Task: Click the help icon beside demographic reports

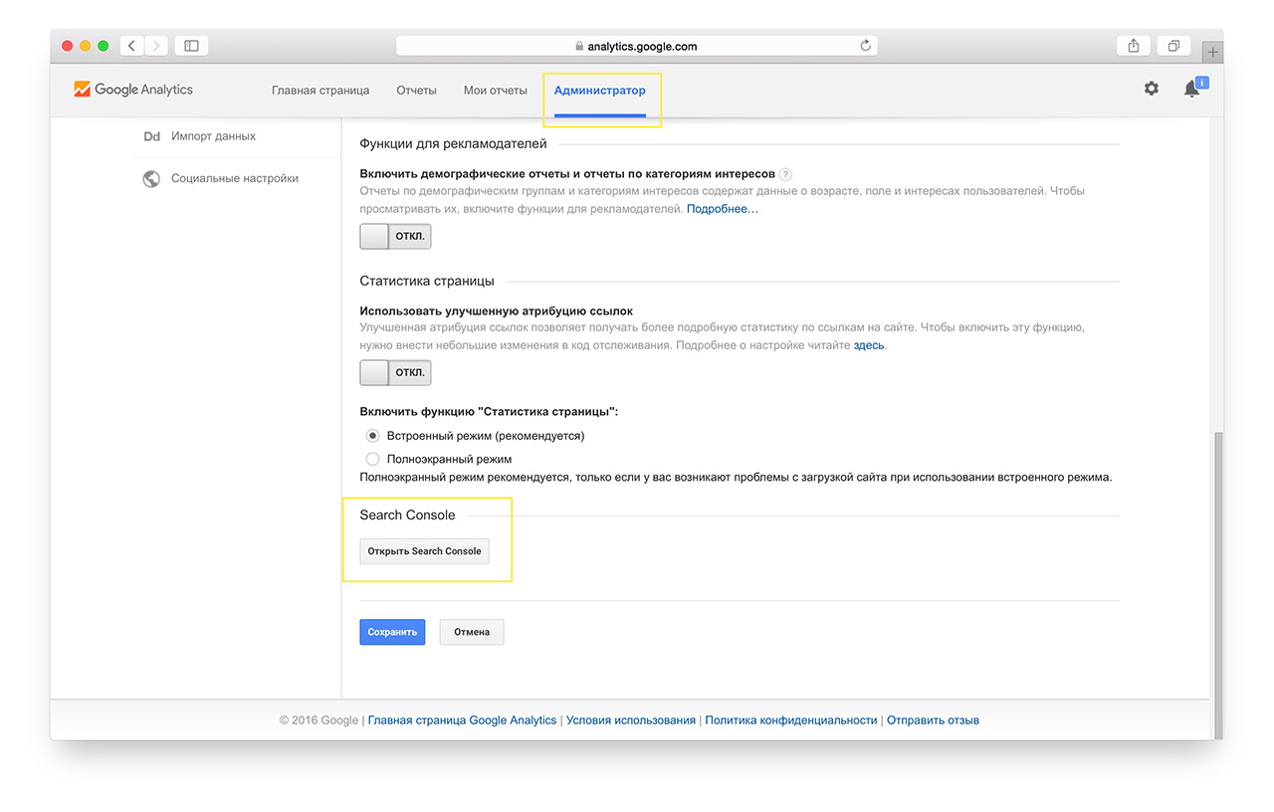Action: pyautogui.click(x=785, y=174)
